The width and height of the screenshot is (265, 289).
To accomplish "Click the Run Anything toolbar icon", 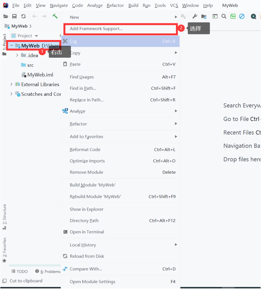I will 215,16.
